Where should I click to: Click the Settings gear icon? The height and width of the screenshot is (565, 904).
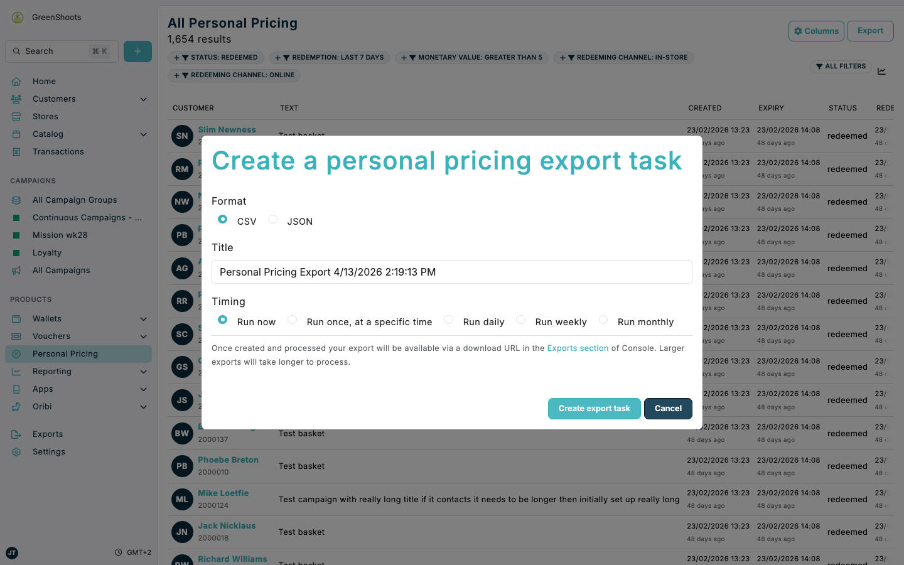(17, 451)
